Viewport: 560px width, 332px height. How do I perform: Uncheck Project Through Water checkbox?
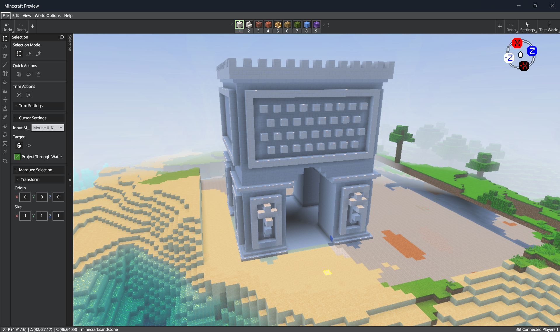tap(17, 157)
